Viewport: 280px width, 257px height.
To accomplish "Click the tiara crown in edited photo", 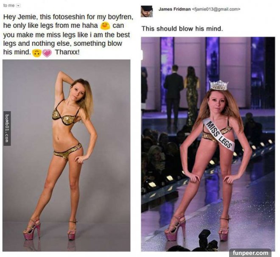I will [x=219, y=85].
